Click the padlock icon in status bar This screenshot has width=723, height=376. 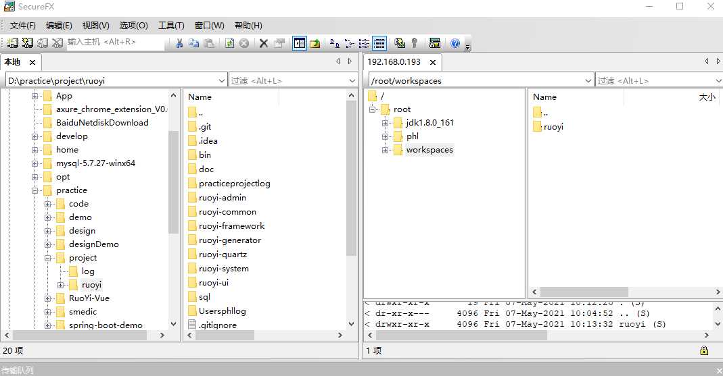pyautogui.click(x=704, y=350)
